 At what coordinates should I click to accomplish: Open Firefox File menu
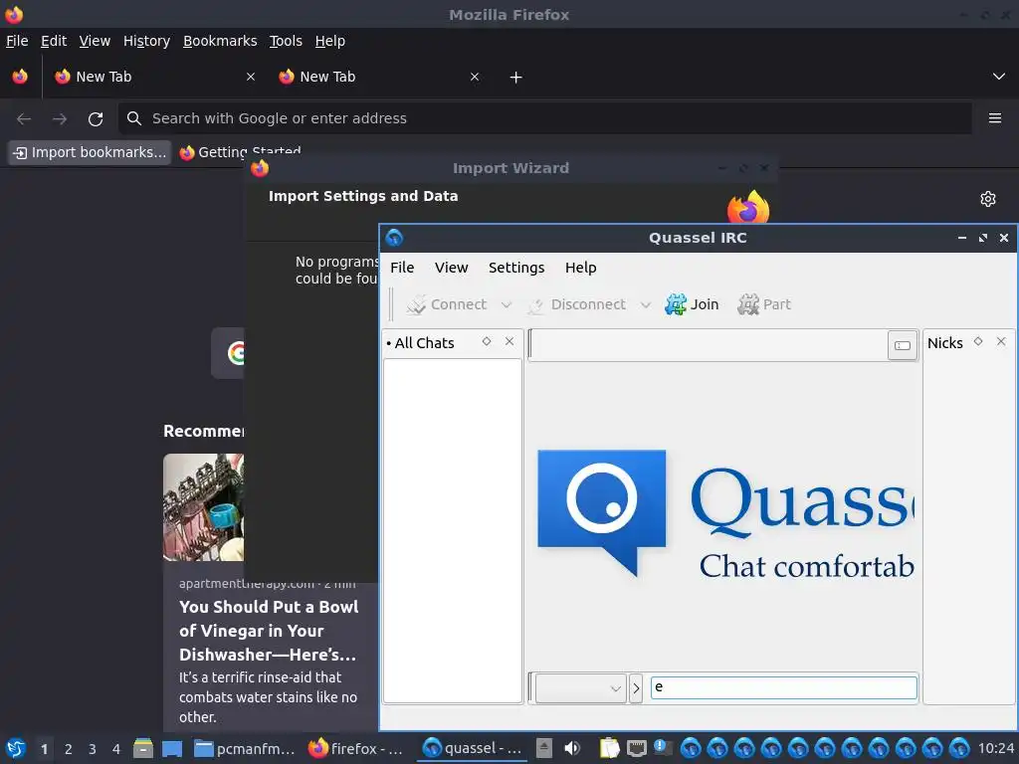pyautogui.click(x=17, y=41)
